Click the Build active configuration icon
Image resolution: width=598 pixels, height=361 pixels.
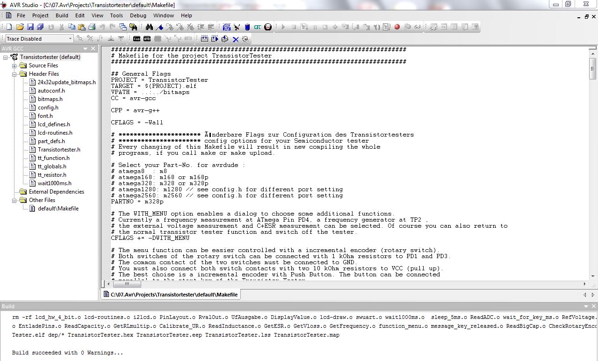point(204,39)
